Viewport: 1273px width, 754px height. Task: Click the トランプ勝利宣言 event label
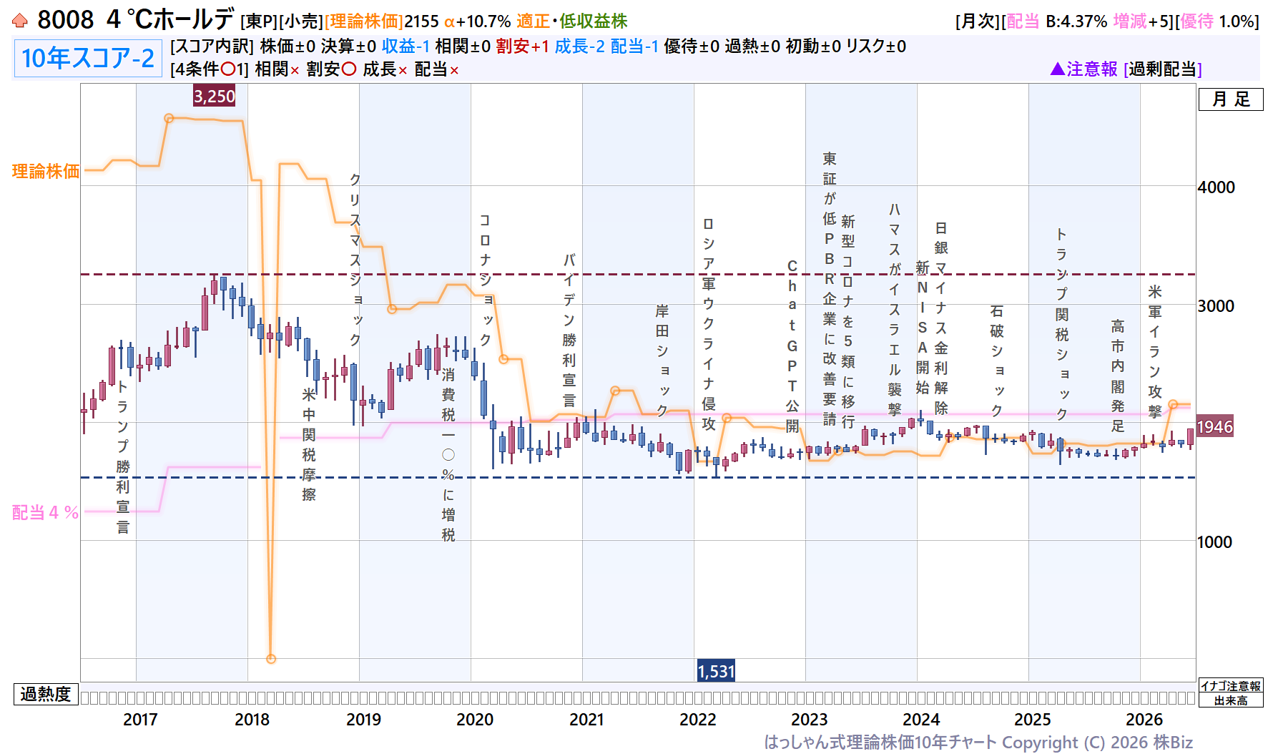tap(123, 457)
